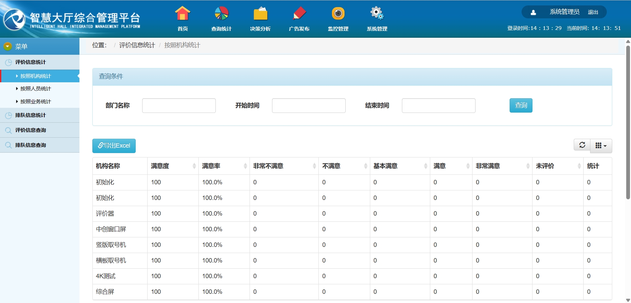Open the 查询统计 pie chart icon

(x=222, y=14)
